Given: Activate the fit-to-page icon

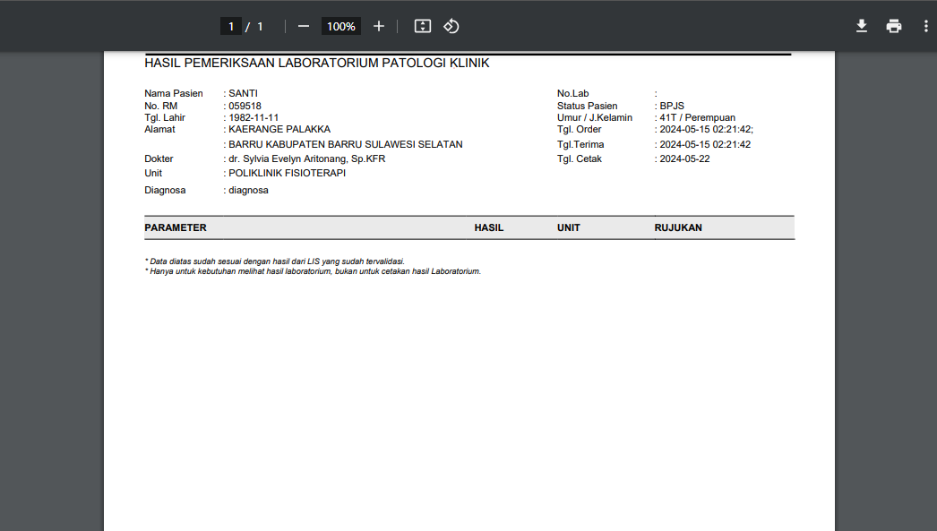Looking at the screenshot, I should 422,26.
